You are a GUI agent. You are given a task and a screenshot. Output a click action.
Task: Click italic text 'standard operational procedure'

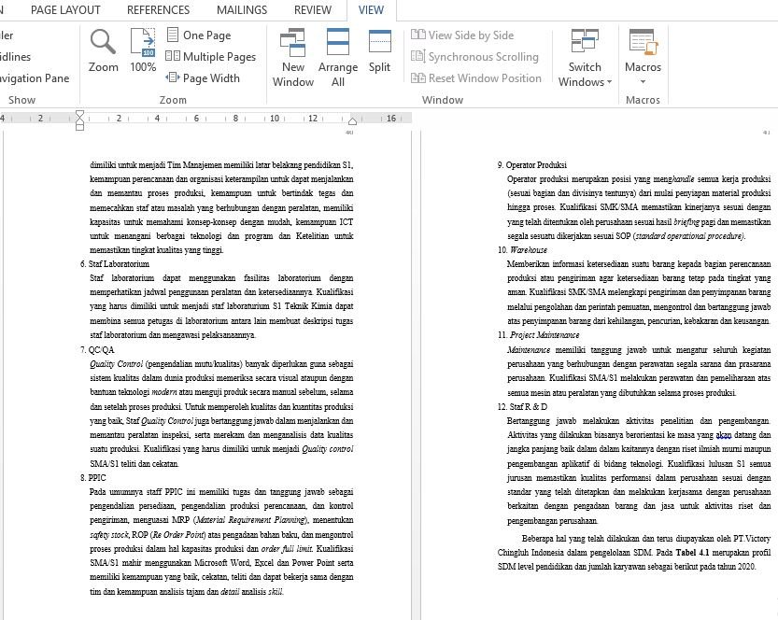689,236
